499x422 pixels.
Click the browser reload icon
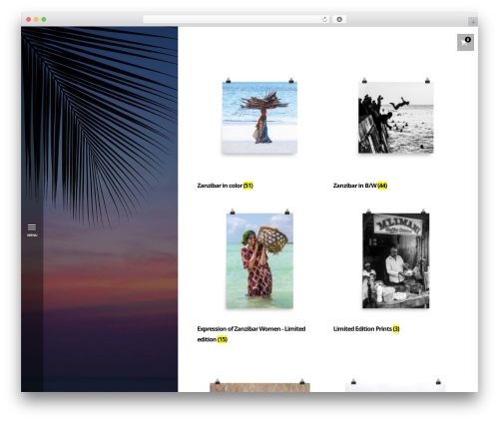(x=324, y=20)
